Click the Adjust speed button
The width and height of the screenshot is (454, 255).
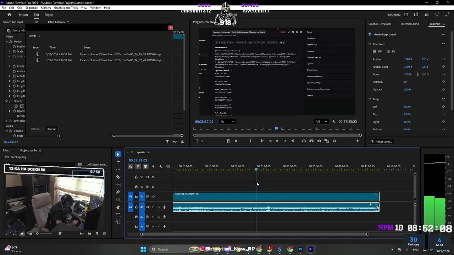pyautogui.click(x=381, y=142)
